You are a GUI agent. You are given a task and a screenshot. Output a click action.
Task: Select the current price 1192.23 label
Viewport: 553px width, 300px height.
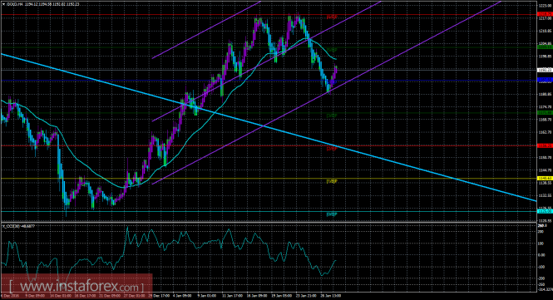click(x=545, y=70)
